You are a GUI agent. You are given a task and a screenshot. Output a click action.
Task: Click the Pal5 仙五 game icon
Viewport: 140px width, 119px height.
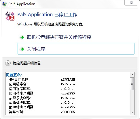(10, 16)
